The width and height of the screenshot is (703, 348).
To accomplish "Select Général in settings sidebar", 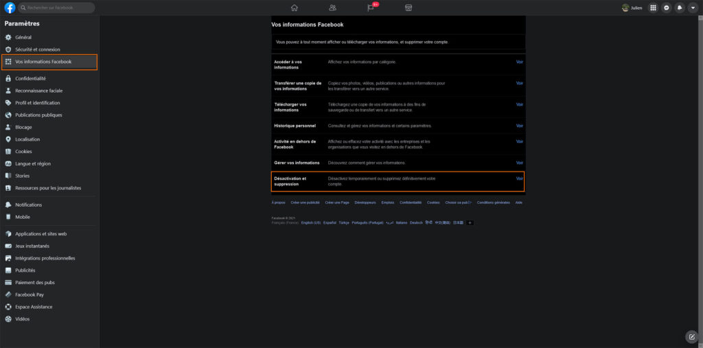I will (49, 37).
